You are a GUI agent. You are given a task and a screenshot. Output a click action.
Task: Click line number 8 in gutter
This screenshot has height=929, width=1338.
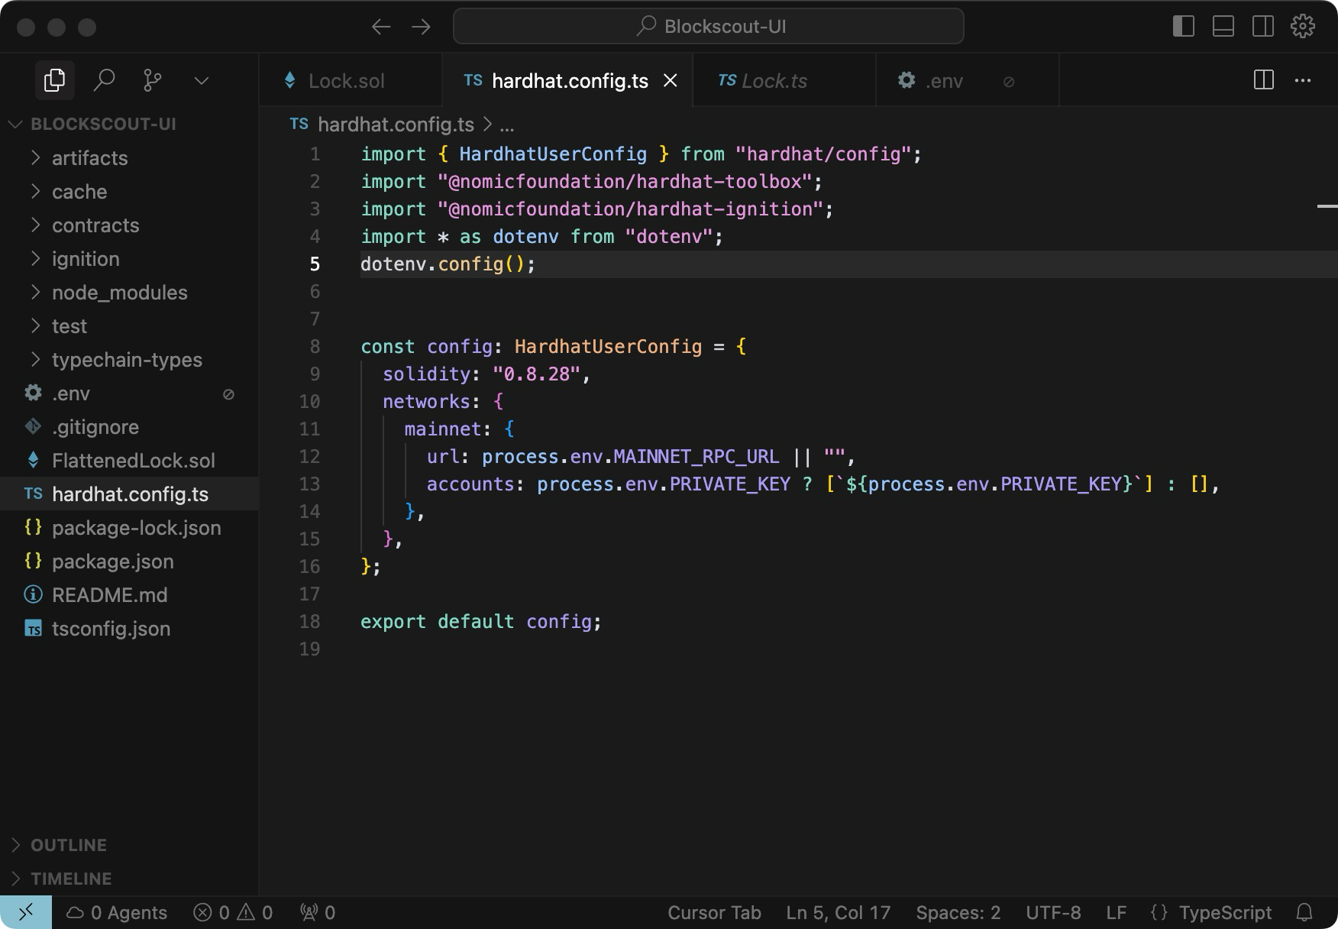click(315, 347)
